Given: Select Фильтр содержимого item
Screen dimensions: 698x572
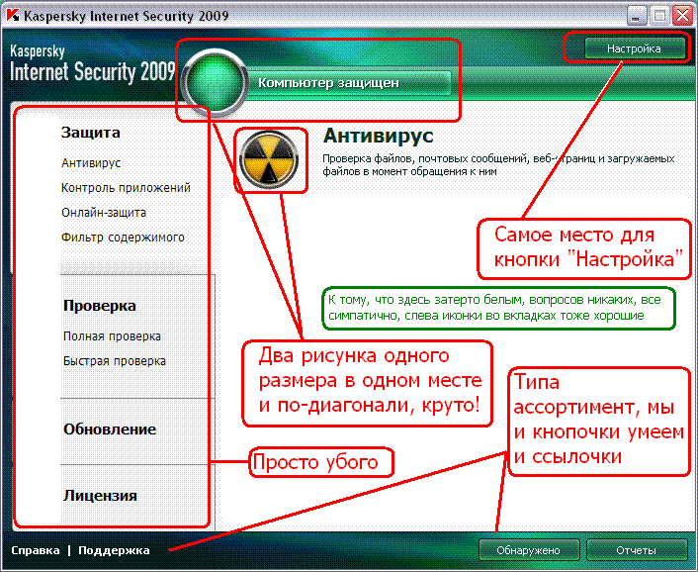Looking at the screenshot, I should point(123,237).
